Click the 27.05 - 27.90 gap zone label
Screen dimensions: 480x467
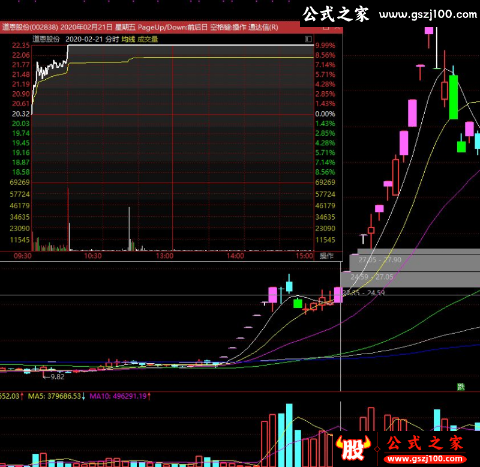click(380, 260)
